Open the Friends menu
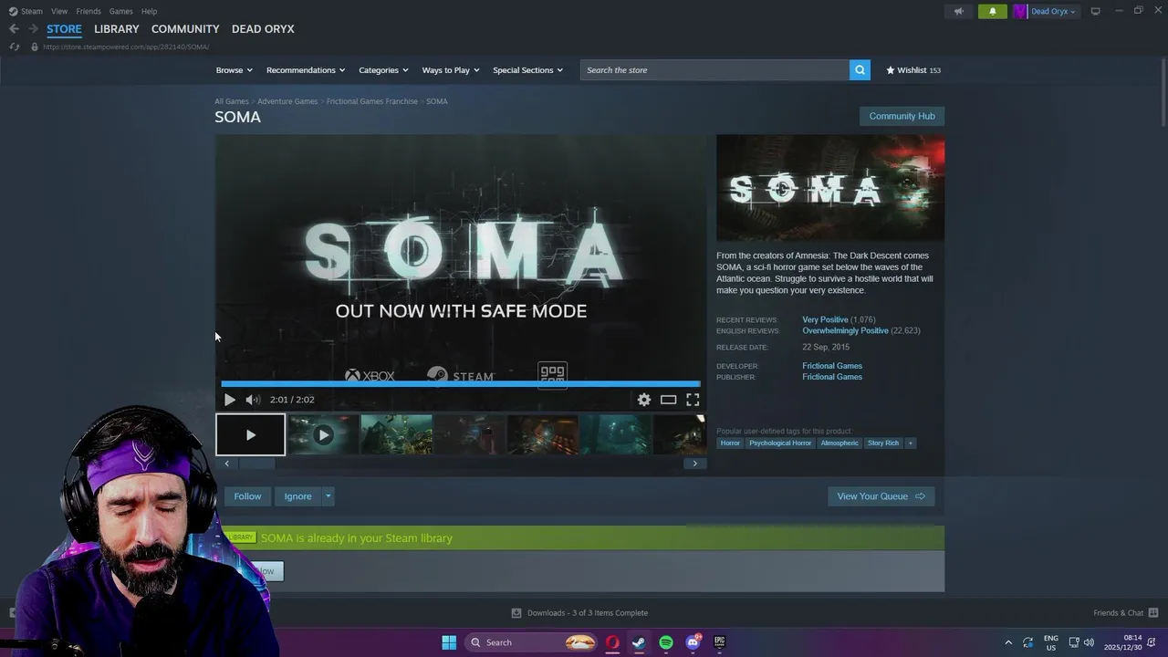Screen dimensions: 1168x657 click(89, 11)
